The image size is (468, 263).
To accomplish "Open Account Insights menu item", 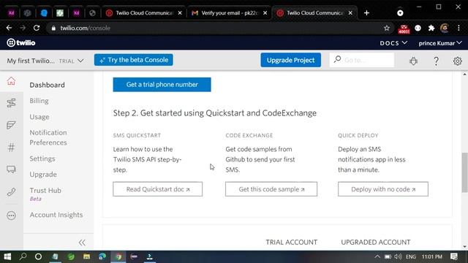I will coord(56,215).
